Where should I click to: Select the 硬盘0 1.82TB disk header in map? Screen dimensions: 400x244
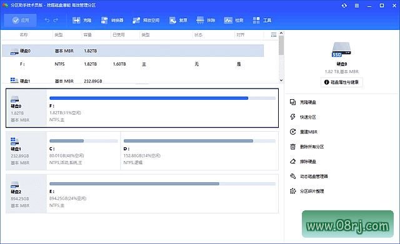pyautogui.click(x=26, y=108)
